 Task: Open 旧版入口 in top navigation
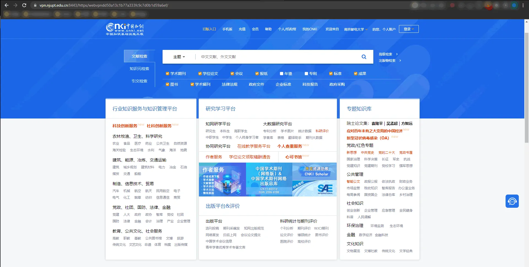click(209, 29)
